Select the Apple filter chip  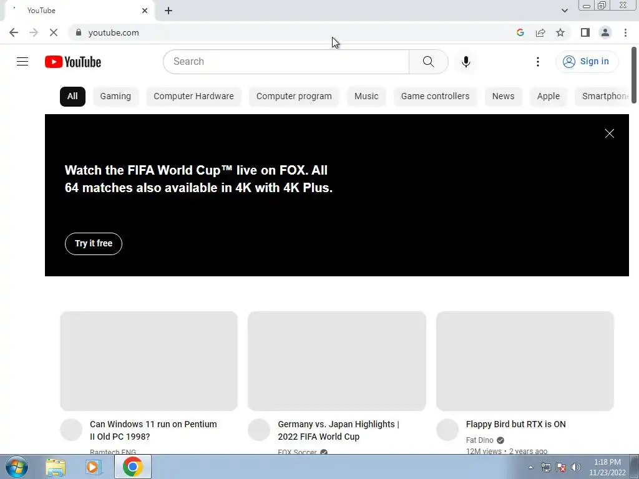(548, 97)
